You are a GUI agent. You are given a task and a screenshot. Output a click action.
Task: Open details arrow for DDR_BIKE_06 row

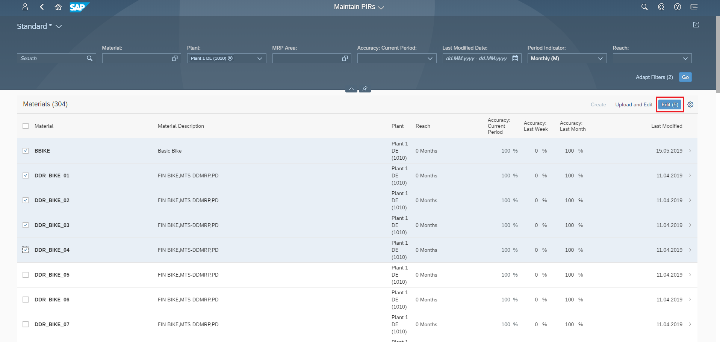[690, 300]
